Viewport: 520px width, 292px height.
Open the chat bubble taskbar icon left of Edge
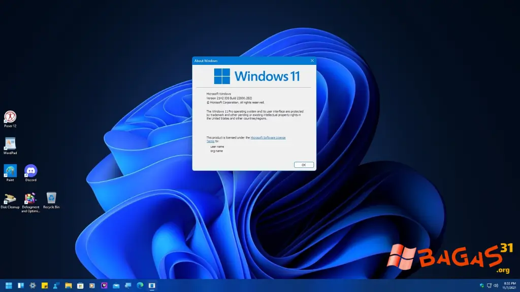128,285
